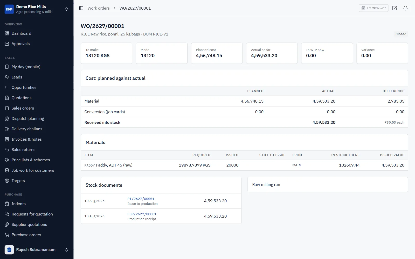The image size is (415, 259).
Task: Click the Invoices & notes icon
Action: (7, 139)
